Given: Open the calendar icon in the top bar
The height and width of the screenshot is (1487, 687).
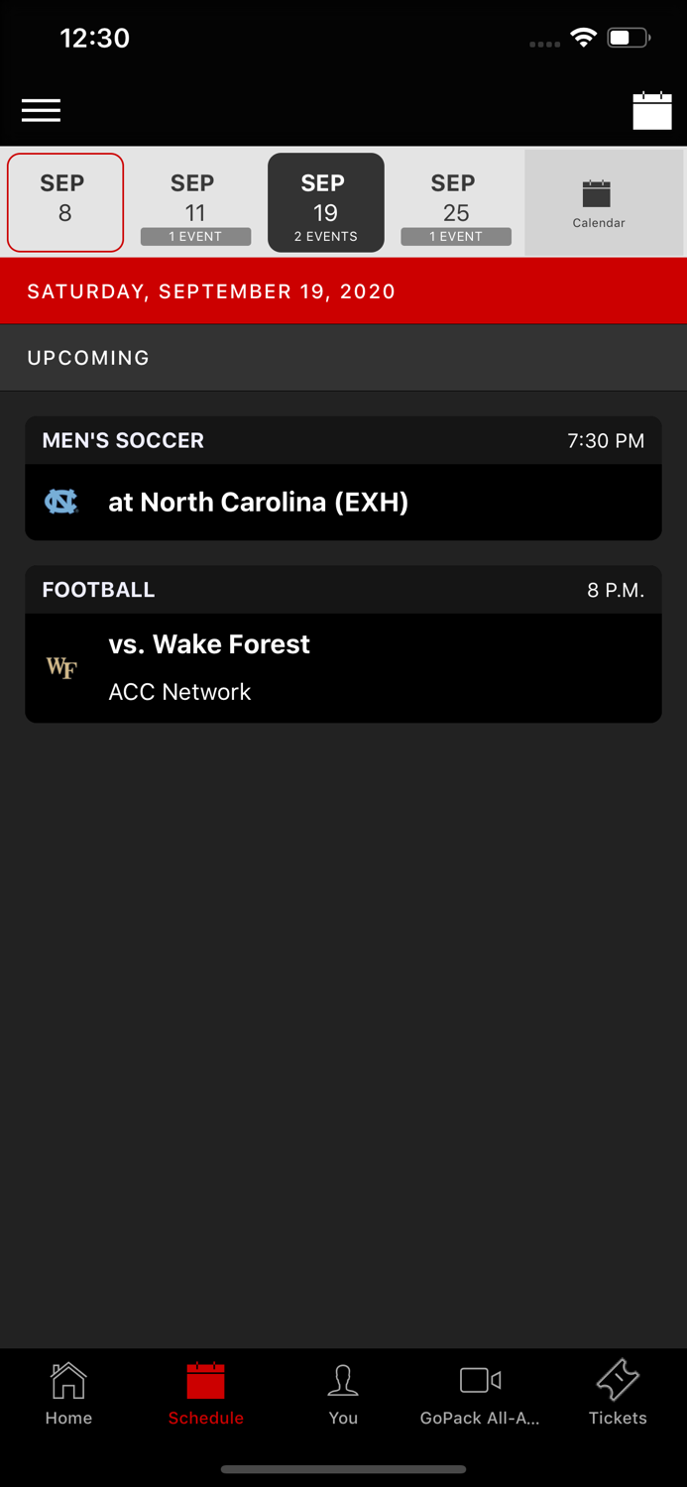Looking at the screenshot, I should (652, 110).
